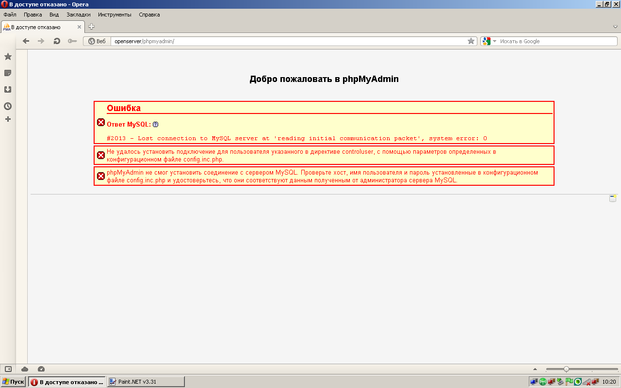Click the blue network monitors tray icon
The image size is (621, 388).
(x=534, y=382)
